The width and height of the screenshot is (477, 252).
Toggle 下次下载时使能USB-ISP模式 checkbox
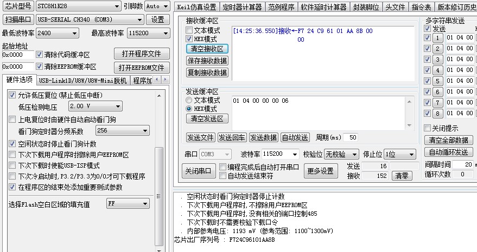click(12, 165)
